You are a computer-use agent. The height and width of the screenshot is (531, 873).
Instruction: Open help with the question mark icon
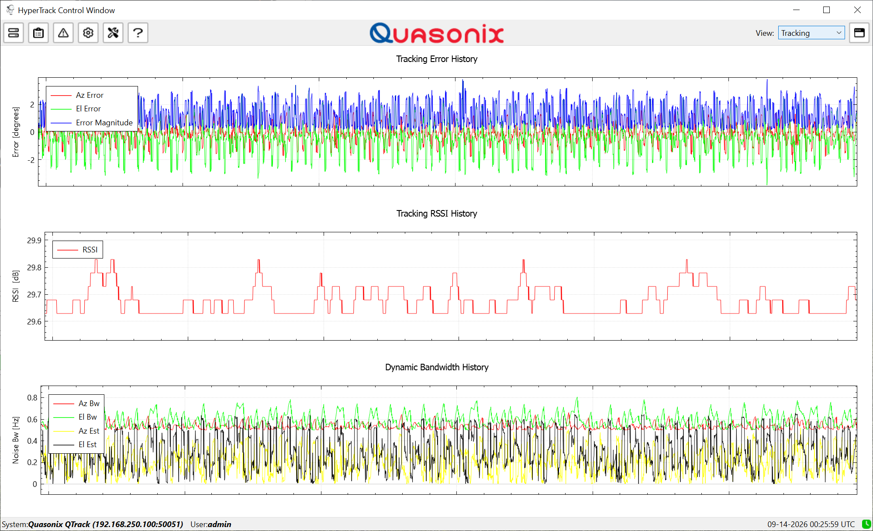pyautogui.click(x=138, y=33)
